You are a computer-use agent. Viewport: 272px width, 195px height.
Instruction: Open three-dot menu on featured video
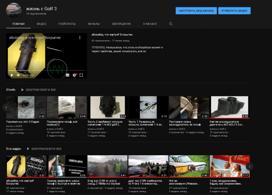[x=80, y=37]
